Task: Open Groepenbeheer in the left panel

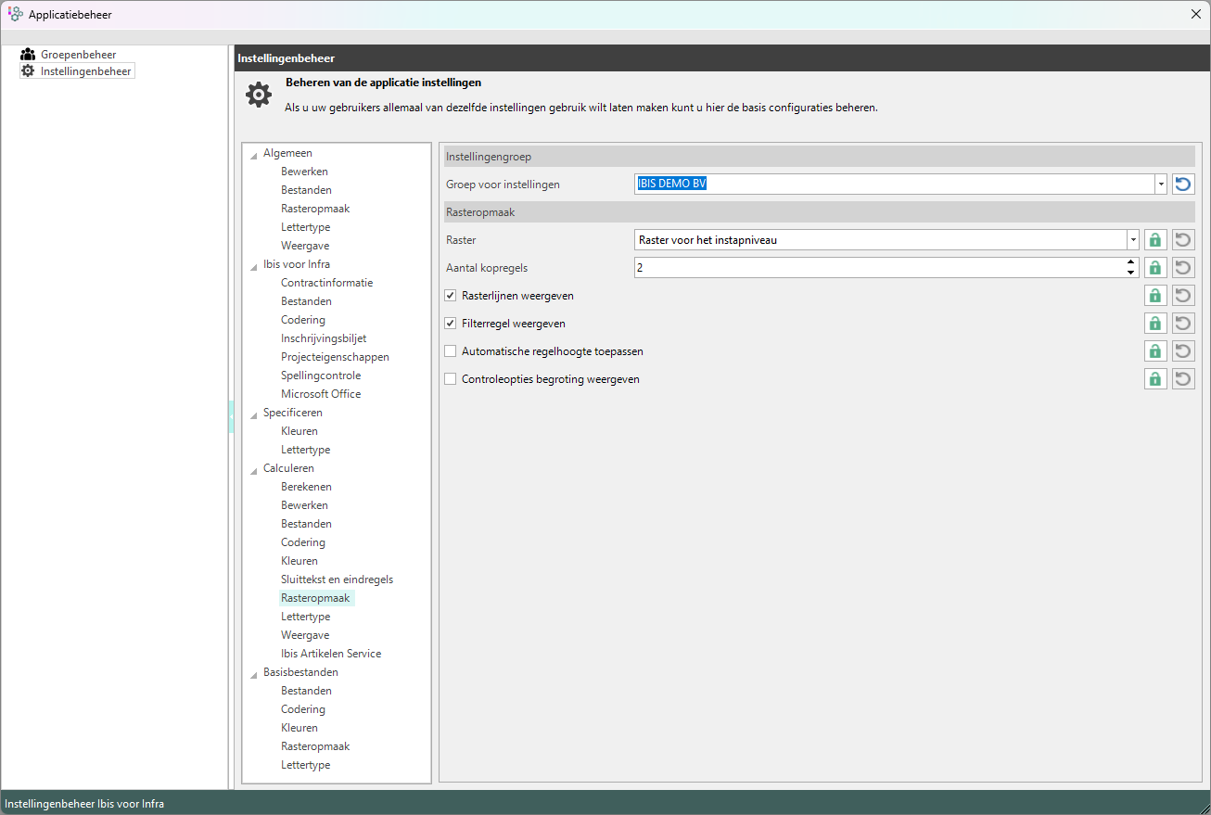Action: click(x=78, y=55)
